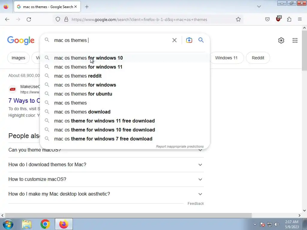Screen dimensions: 307x230
Task: Expand 'How do I make my Mac desktop look aesthetic?'
Action: [106, 194]
